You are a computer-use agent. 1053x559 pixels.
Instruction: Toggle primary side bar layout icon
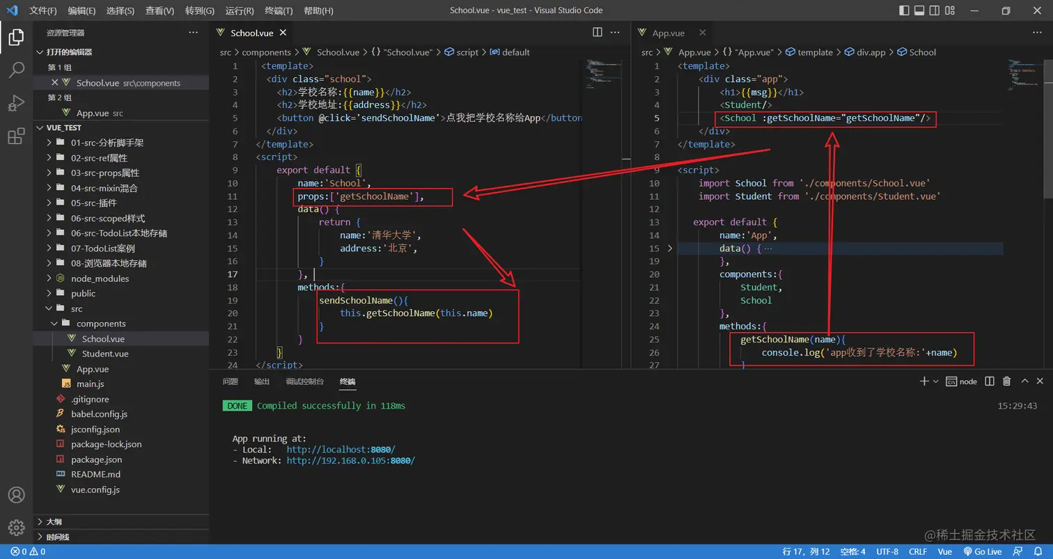point(905,10)
